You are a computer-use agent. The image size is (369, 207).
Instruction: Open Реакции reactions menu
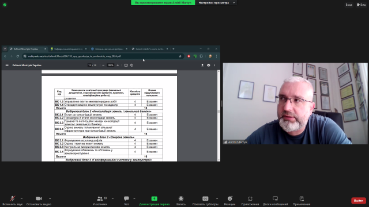(x=229, y=201)
